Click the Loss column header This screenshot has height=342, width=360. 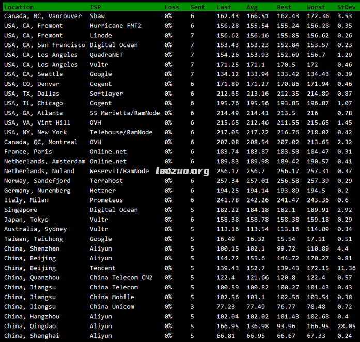tap(171, 7)
